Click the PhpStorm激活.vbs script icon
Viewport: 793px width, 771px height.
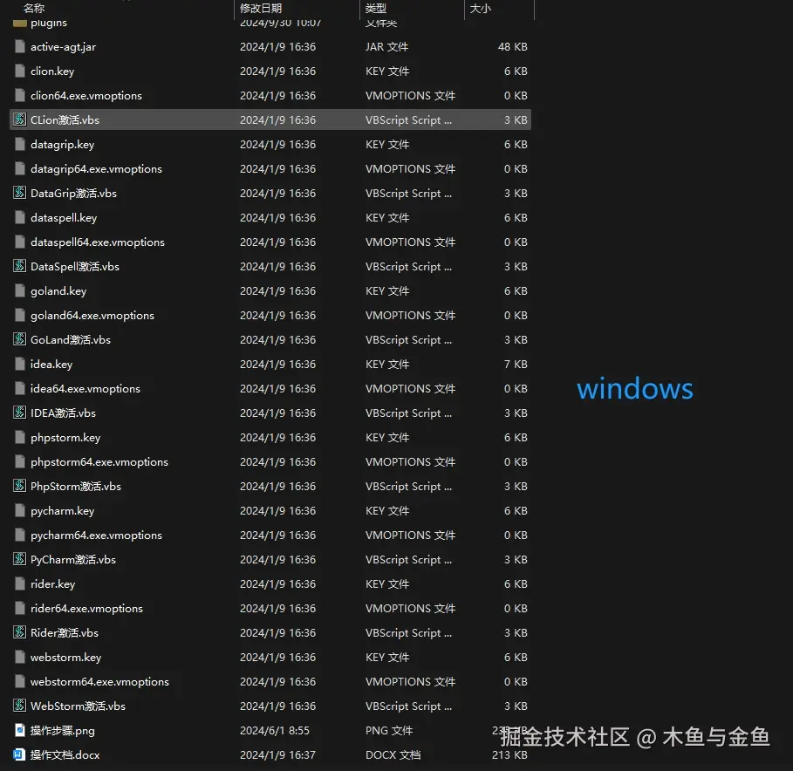[x=19, y=486]
